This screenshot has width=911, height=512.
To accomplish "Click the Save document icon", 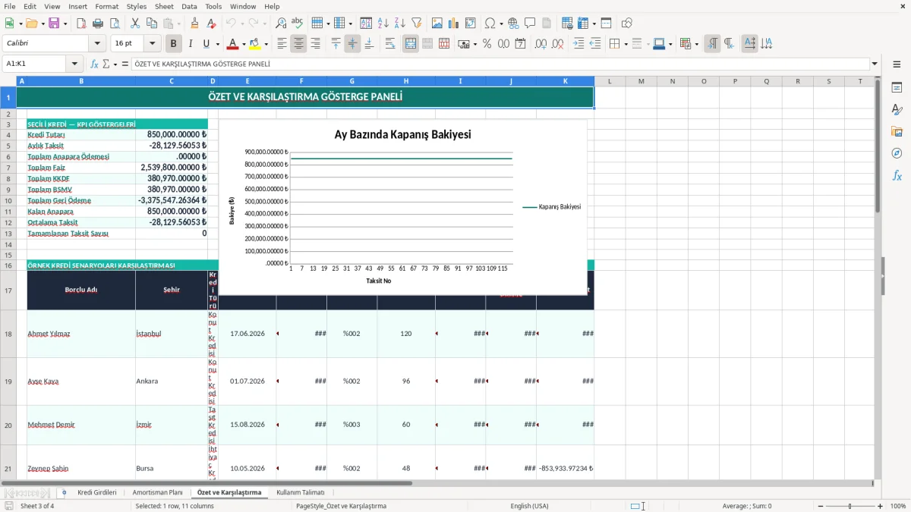I will (54, 24).
